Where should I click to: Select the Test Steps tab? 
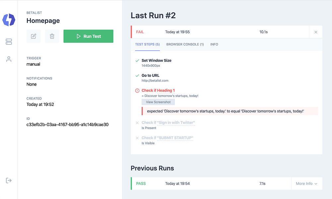pos(147,44)
